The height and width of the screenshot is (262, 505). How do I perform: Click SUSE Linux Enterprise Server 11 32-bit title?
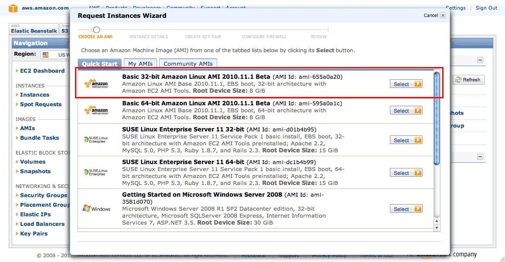[183, 130]
